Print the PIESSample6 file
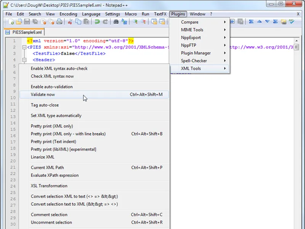Image resolution: width=305 pixels, height=229 pixels. pyautogui.click(x=59, y=22)
